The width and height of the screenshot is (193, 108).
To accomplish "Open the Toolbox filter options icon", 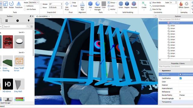I will [32, 26].
